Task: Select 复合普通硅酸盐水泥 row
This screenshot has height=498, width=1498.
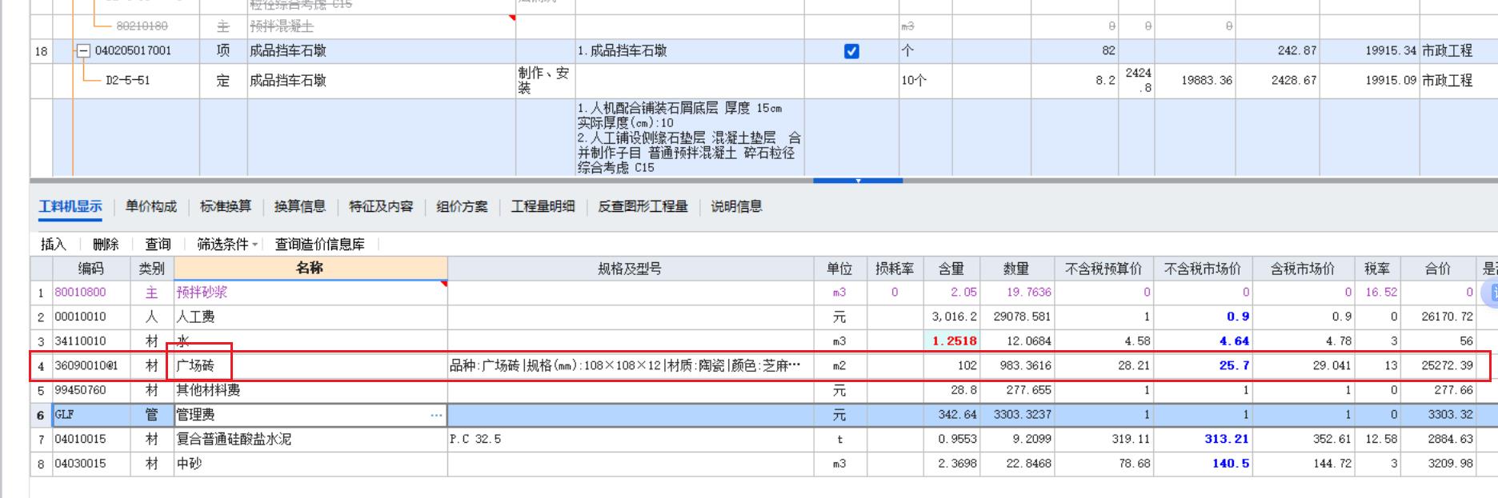Action: click(310, 439)
